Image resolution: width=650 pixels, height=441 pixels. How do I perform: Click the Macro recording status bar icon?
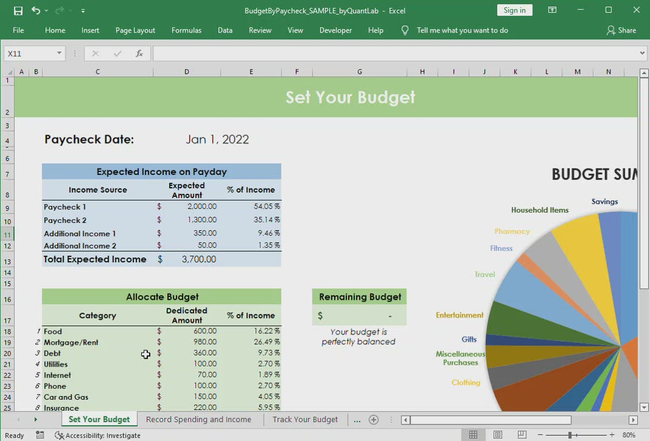[40, 435]
